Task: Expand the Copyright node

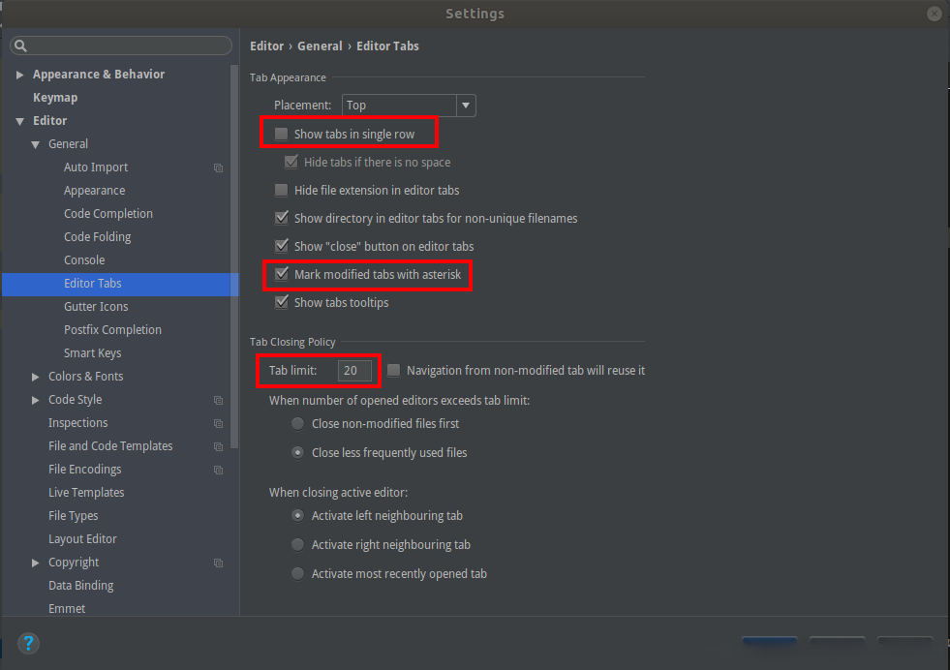Action: [35, 563]
